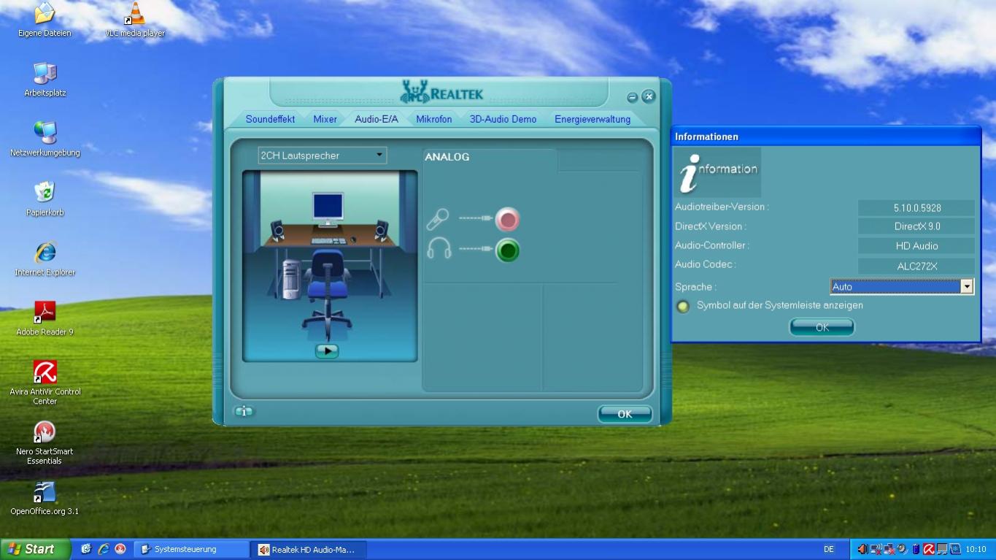Switch to the Soundeffekt tab

pyautogui.click(x=270, y=119)
